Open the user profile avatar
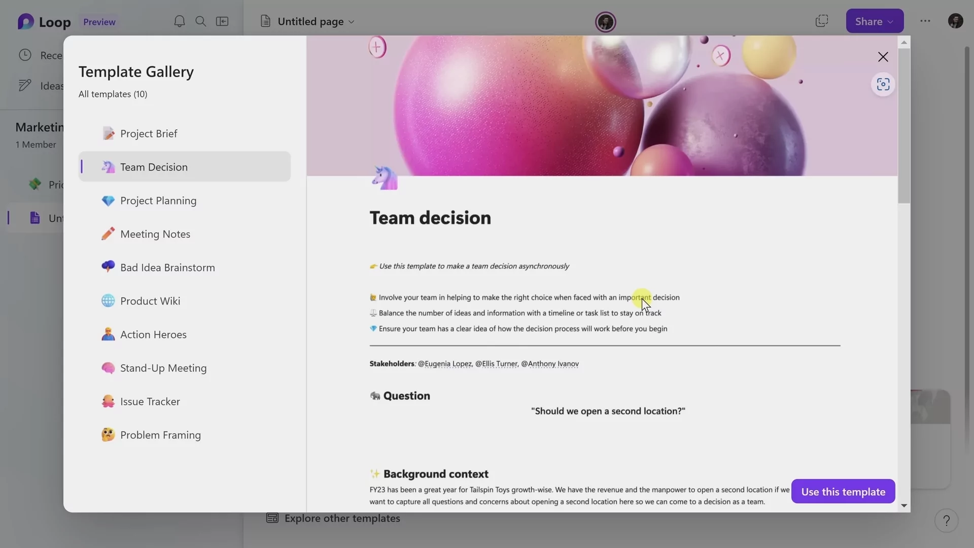The width and height of the screenshot is (974, 548). pos(956,21)
